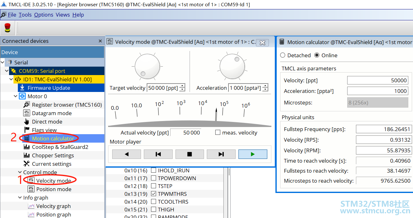Click the Acceleration knob
Viewport: 413px width, 218px height.
click(232, 66)
